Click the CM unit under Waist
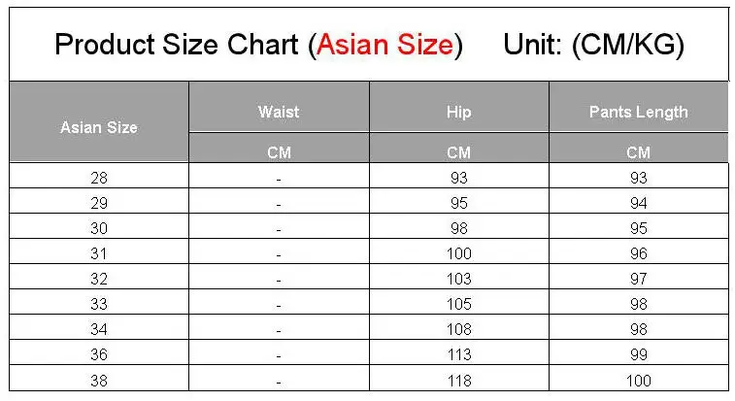 (279, 152)
